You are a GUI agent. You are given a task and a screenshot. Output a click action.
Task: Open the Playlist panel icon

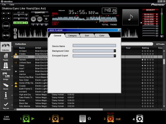6,57
